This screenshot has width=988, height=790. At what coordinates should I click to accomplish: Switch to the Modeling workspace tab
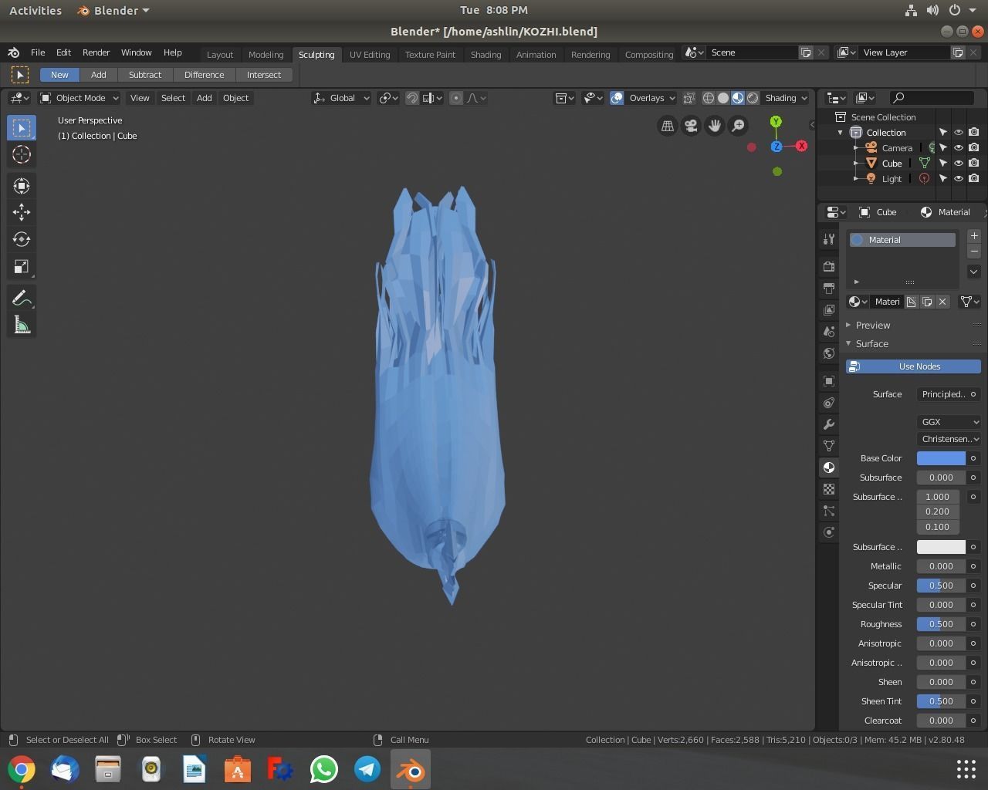coord(266,55)
